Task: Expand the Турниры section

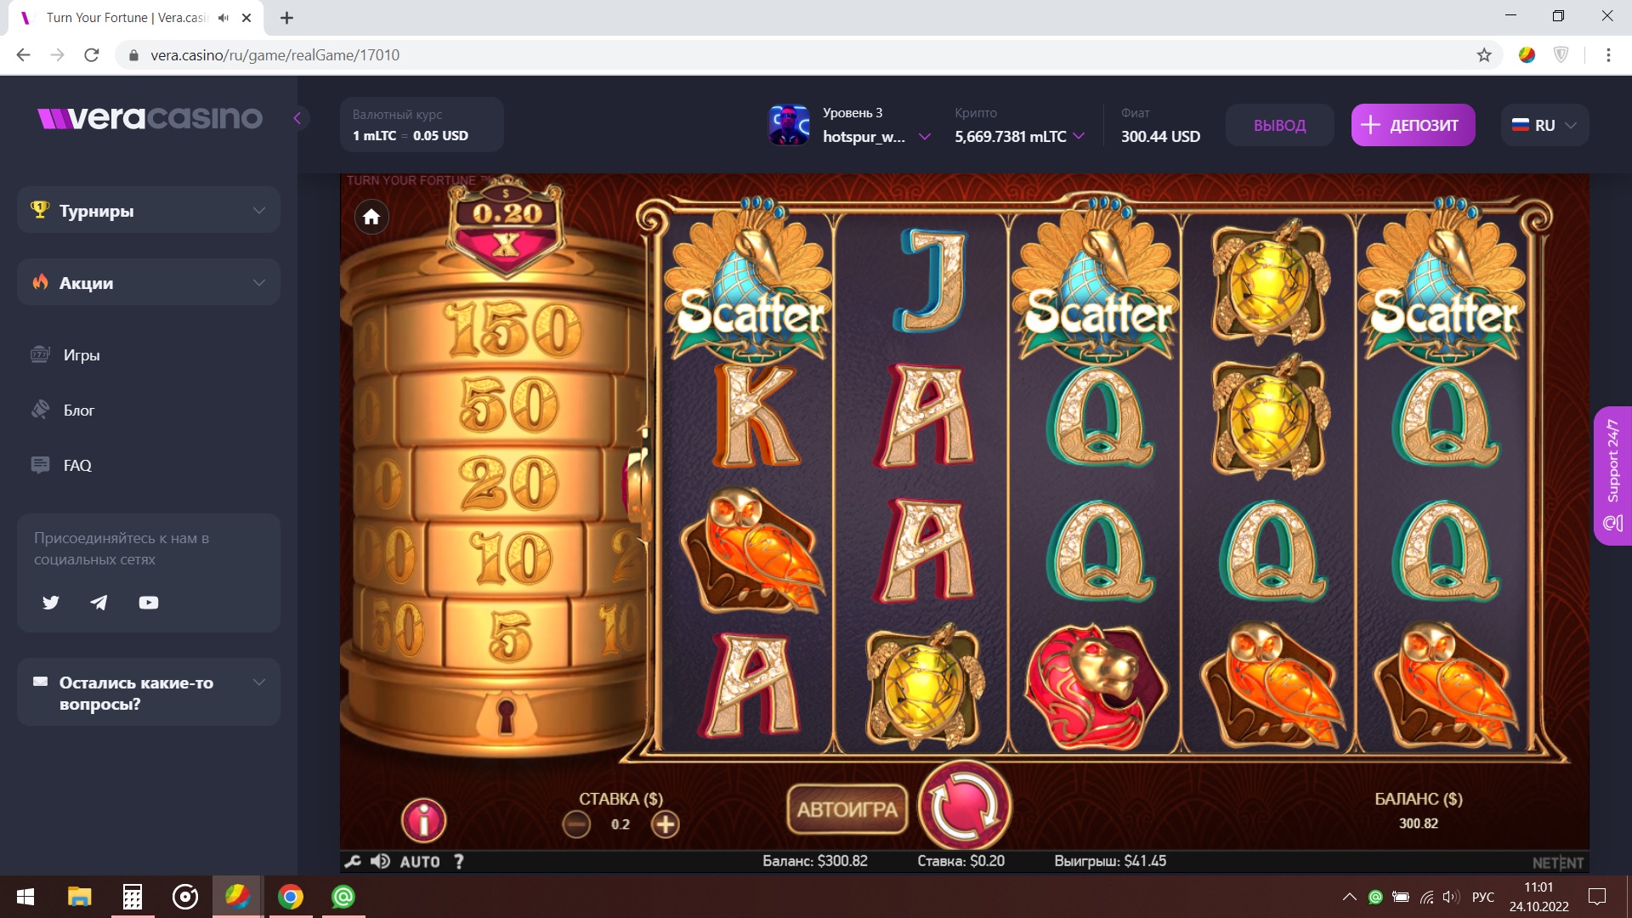Action: [149, 210]
